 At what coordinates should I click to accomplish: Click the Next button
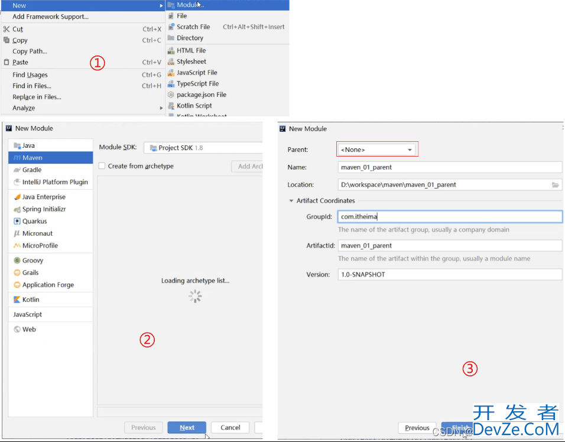coord(187,428)
